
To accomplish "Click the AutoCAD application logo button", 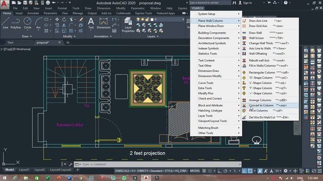I will point(5,5).
